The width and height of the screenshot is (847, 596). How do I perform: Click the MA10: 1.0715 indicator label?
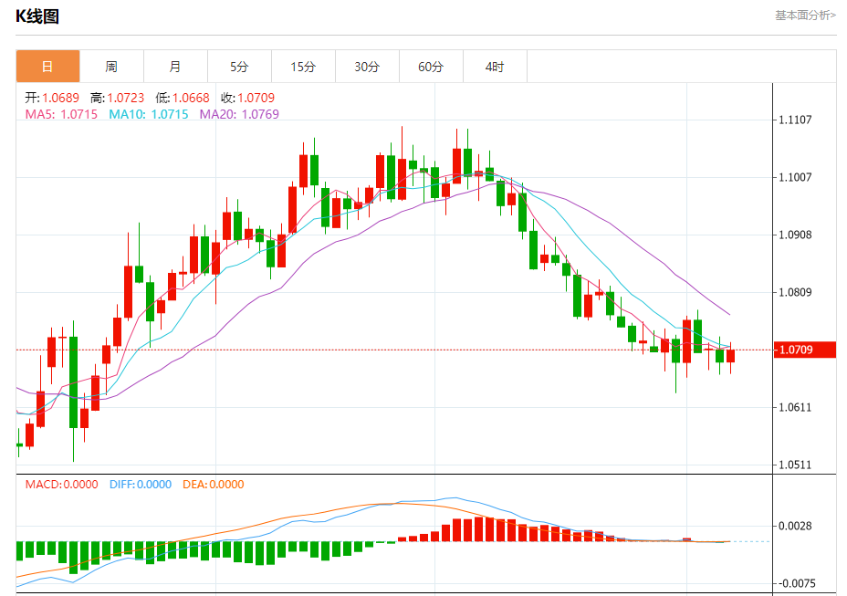pos(149,114)
